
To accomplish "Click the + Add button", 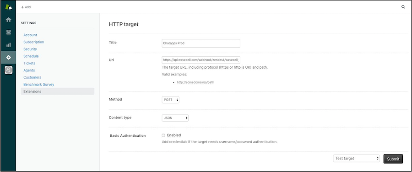I will pos(26,7).
